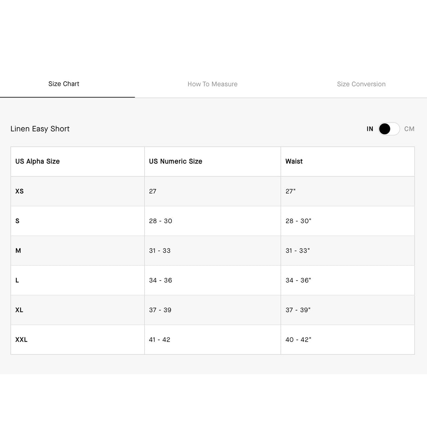Click the 41 - 42 numeric size cell

pos(160,339)
